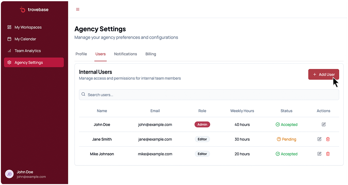Delete Jane Smith from users
This screenshot has height=185, width=348.
(x=328, y=139)
